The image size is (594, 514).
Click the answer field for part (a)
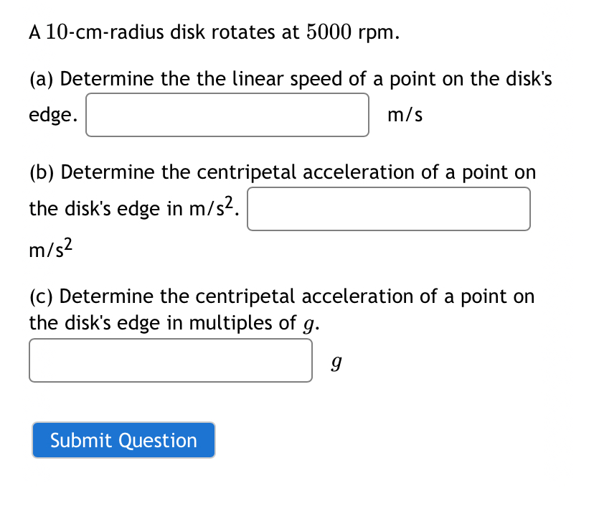pyautogui.click(x=227, y=114)
